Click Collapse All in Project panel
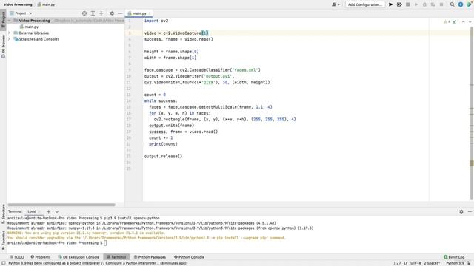 101,13
